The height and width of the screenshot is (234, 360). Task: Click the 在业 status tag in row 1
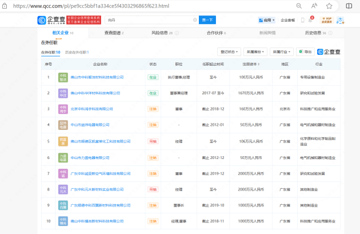tap(153, 77)
